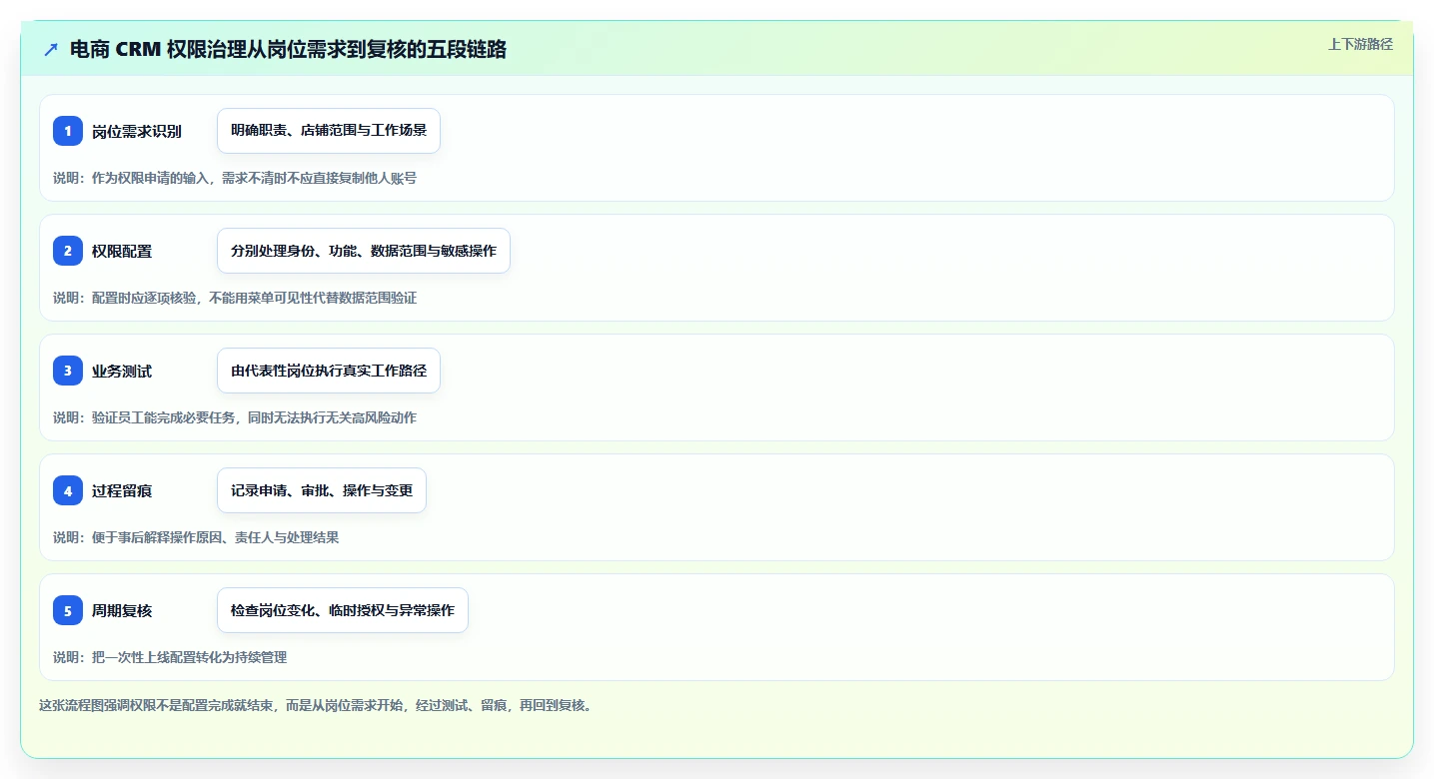Select the 权限配置 step label
This screenshot has width=1434, height=779.
click(x=122, y=251)
